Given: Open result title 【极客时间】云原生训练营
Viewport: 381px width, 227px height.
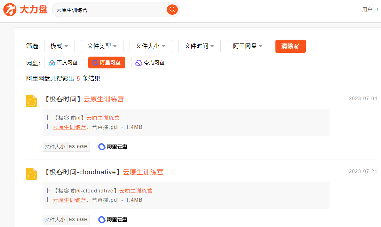Looking at the screenshot, I should coord(84,99).
